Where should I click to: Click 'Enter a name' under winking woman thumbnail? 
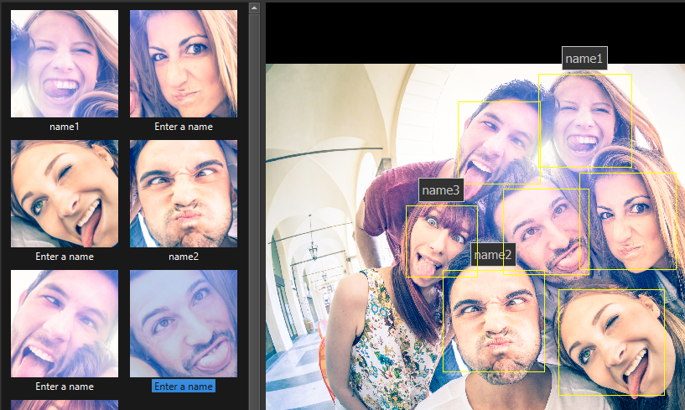[65, 257]
